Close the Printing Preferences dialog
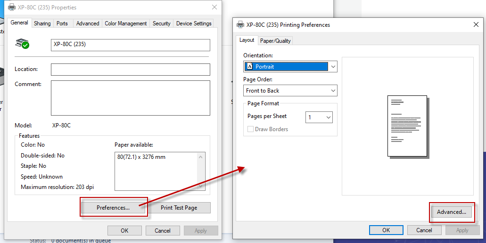Screen dimensions: 486x243 (476, 24)
